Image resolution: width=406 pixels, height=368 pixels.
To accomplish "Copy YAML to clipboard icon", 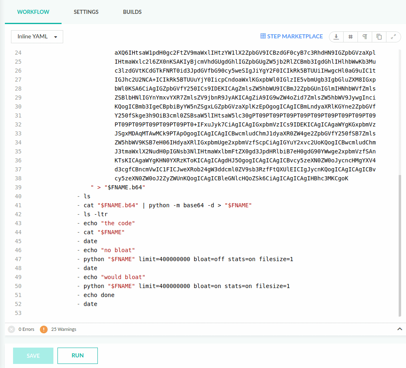I will pyautogui.click(x=379, y=37).
